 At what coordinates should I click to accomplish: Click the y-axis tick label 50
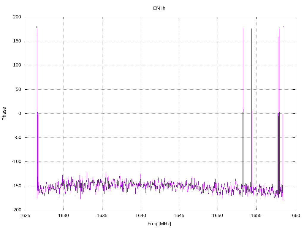[18, 89]
